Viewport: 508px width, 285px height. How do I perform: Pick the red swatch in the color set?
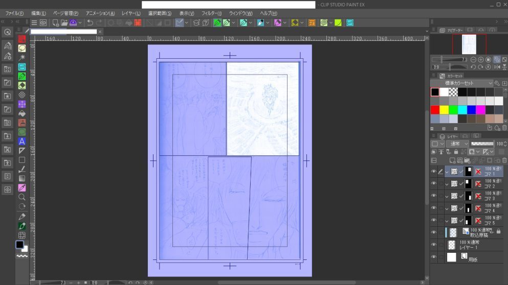[435, 110]
